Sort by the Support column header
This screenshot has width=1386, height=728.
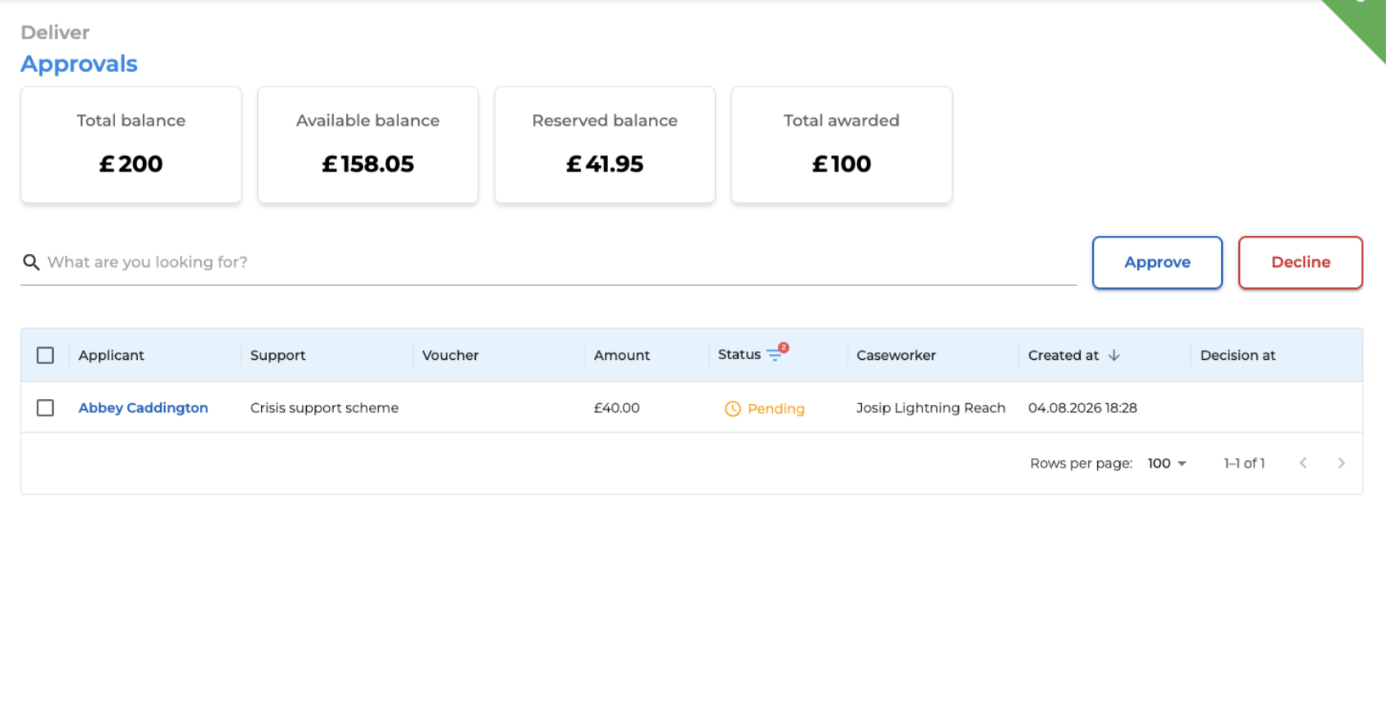click(278, 355)
